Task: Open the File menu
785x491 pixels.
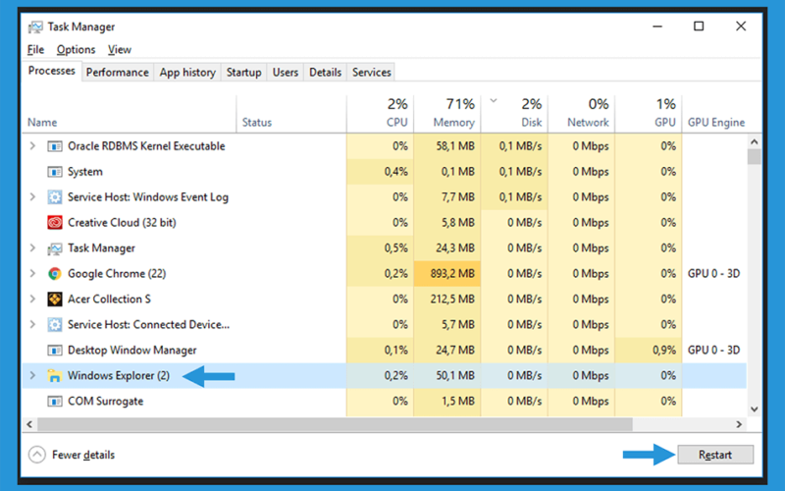Action: coord(35,50)
